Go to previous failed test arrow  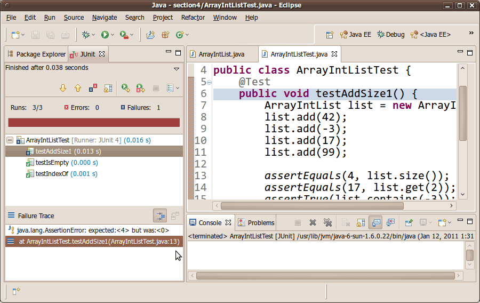click(78, 89)
